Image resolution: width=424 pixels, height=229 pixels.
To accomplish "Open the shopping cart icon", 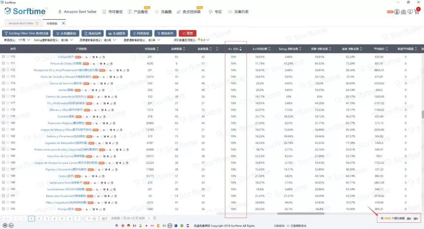I will tap(417, 12).
